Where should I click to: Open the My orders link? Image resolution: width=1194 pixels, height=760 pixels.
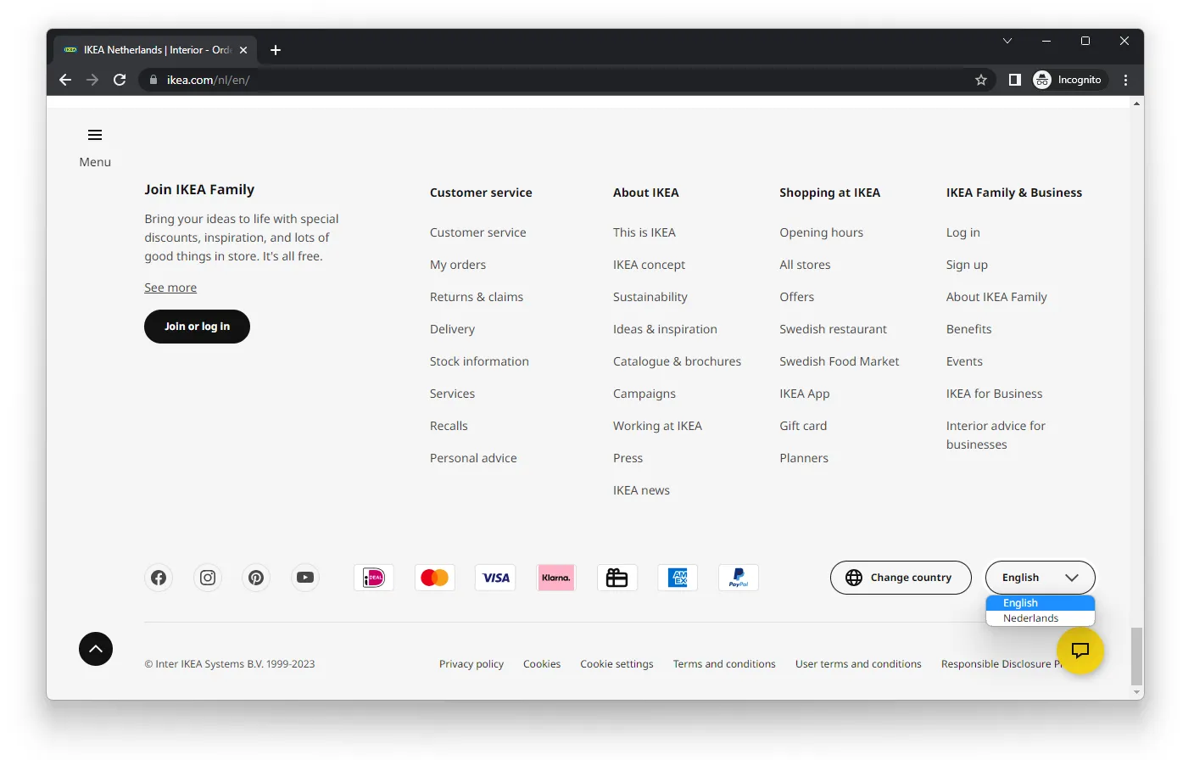tap(458, 265)
